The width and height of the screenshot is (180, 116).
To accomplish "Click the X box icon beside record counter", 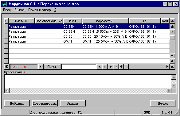I will [7, 67].
